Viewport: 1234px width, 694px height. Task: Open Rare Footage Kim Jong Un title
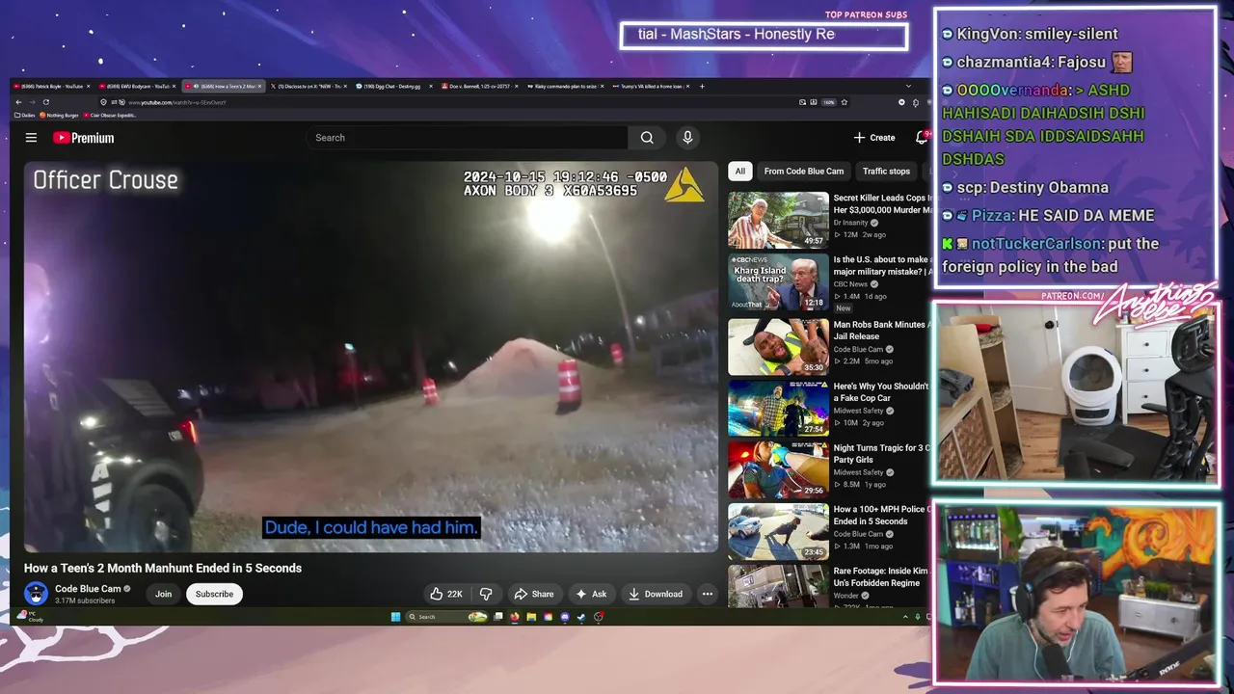(882, 577)
